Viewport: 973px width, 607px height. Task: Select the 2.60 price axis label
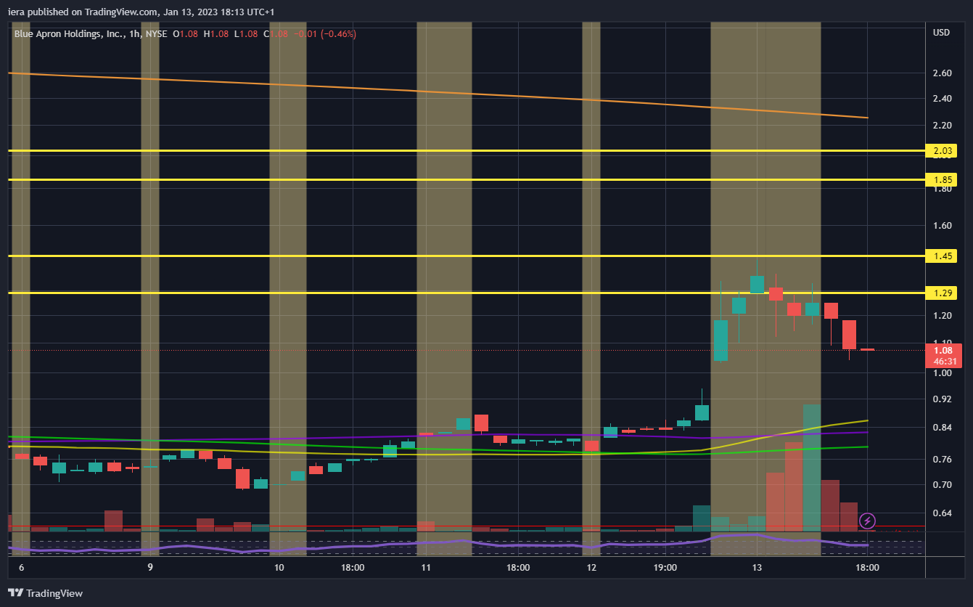(x=942, y=73)
